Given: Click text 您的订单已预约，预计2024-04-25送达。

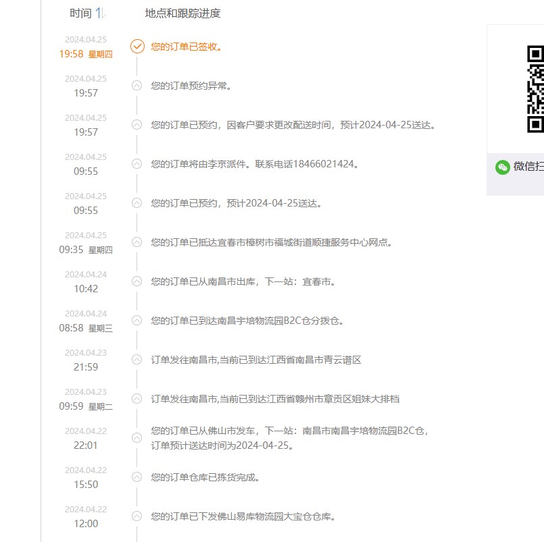Looking at the screenshot, I should click(237, 203).
